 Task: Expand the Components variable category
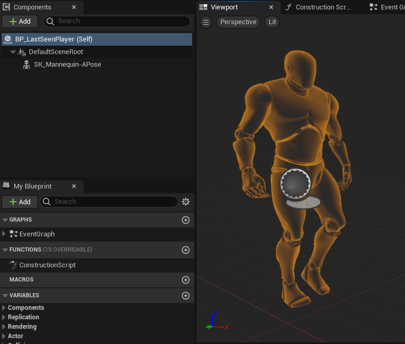[4, 308]
